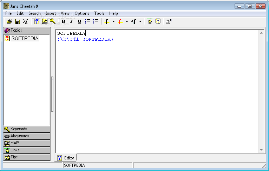Screen dimensions: 269x171
Task: Click the Open file toolbar icon
Action: 9,21
